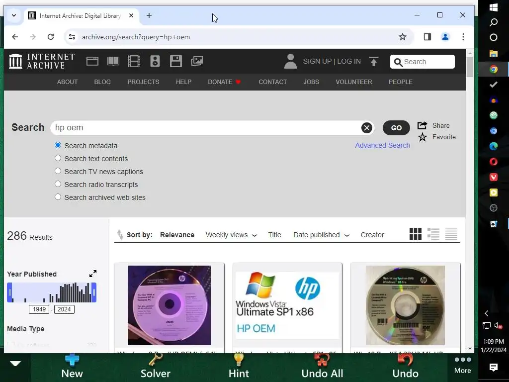Image resolution: width=509 pixels, height=382 pixels.
Task: Click the left year range slider handle
Action: click(10, 292)
